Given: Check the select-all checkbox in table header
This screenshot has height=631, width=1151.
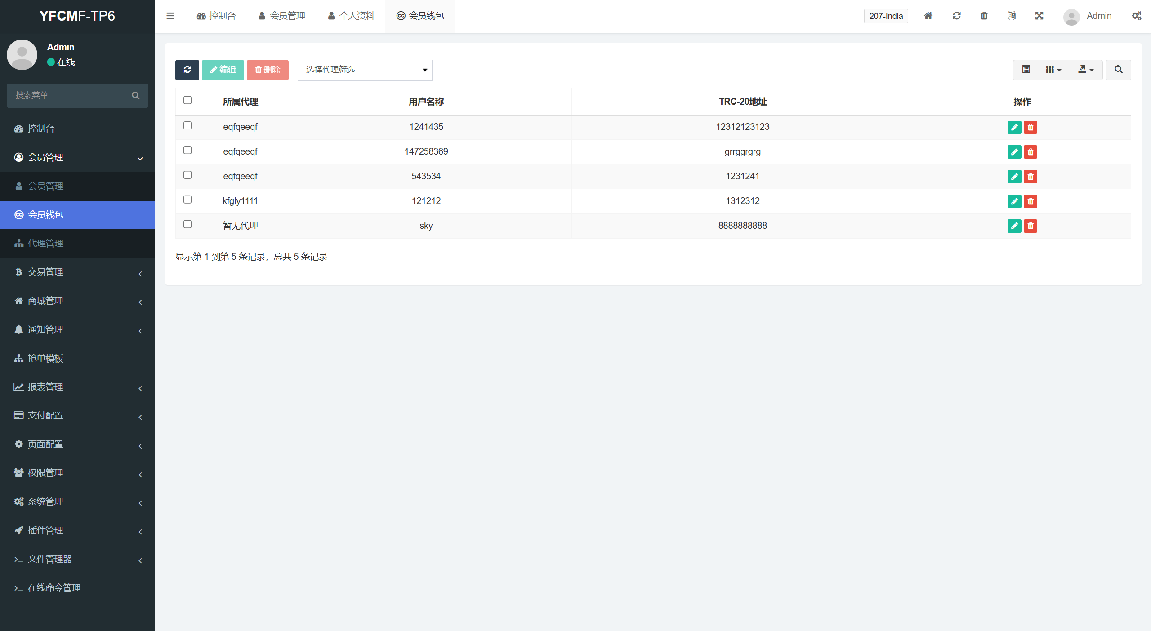Looking at the screenshot, I should coord(187,100).
